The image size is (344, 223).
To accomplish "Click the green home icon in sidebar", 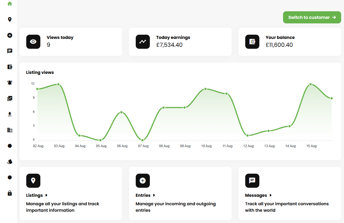I will [x=10, y=4].
